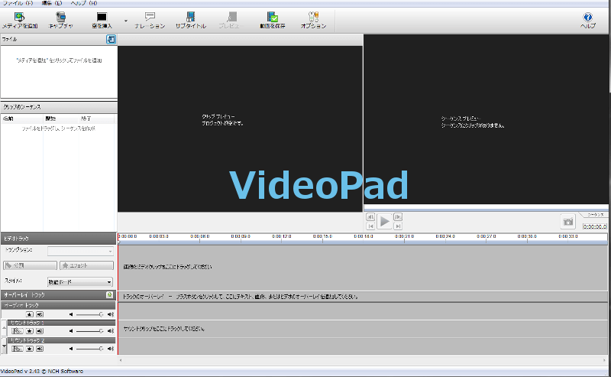Click the right arrow of timeline scrollbar

[x=605, y=360]
